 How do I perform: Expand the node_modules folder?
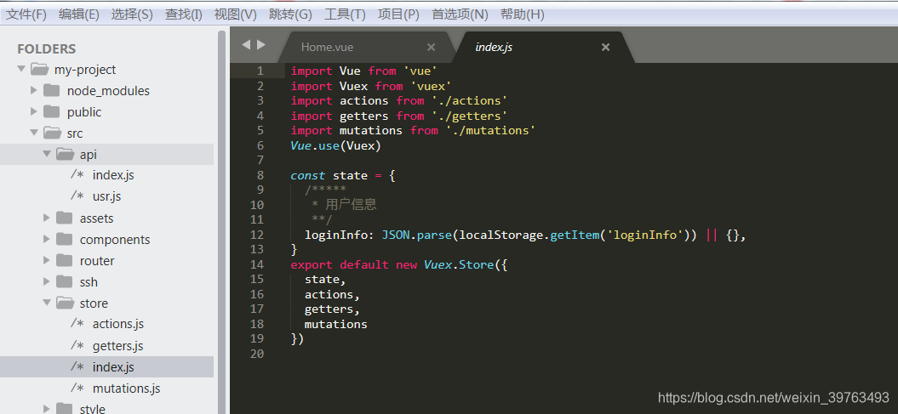34,90
